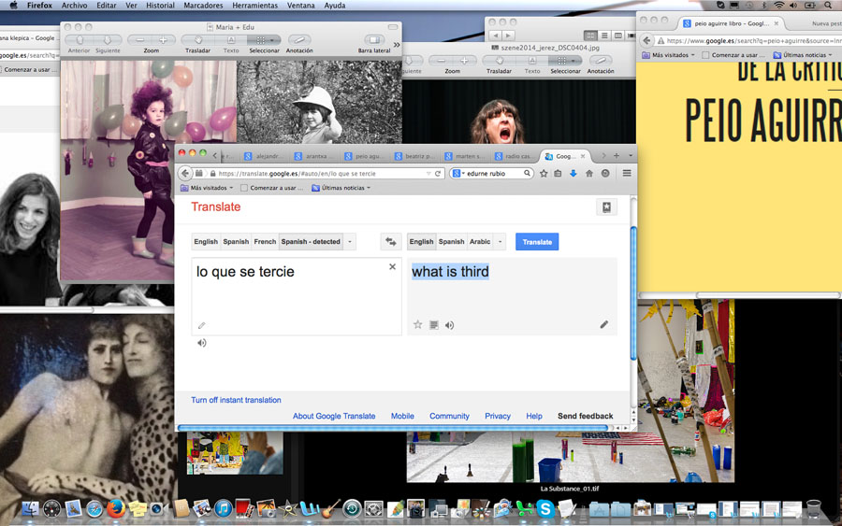Open the list-all-tabs dropdown in Firefox
Screen dimensions: 842x526
(x=631, y=155)
